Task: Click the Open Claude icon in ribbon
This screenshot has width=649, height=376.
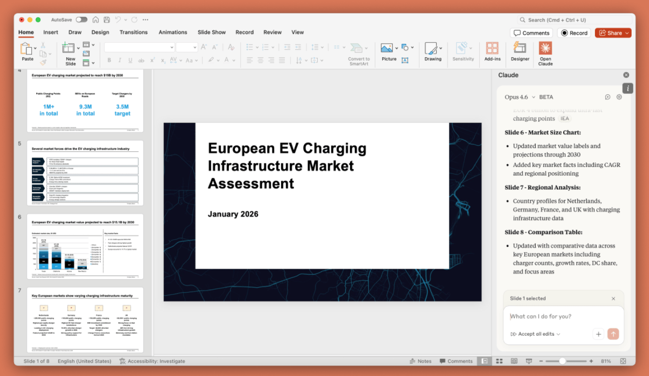Action: pos(545,49)
